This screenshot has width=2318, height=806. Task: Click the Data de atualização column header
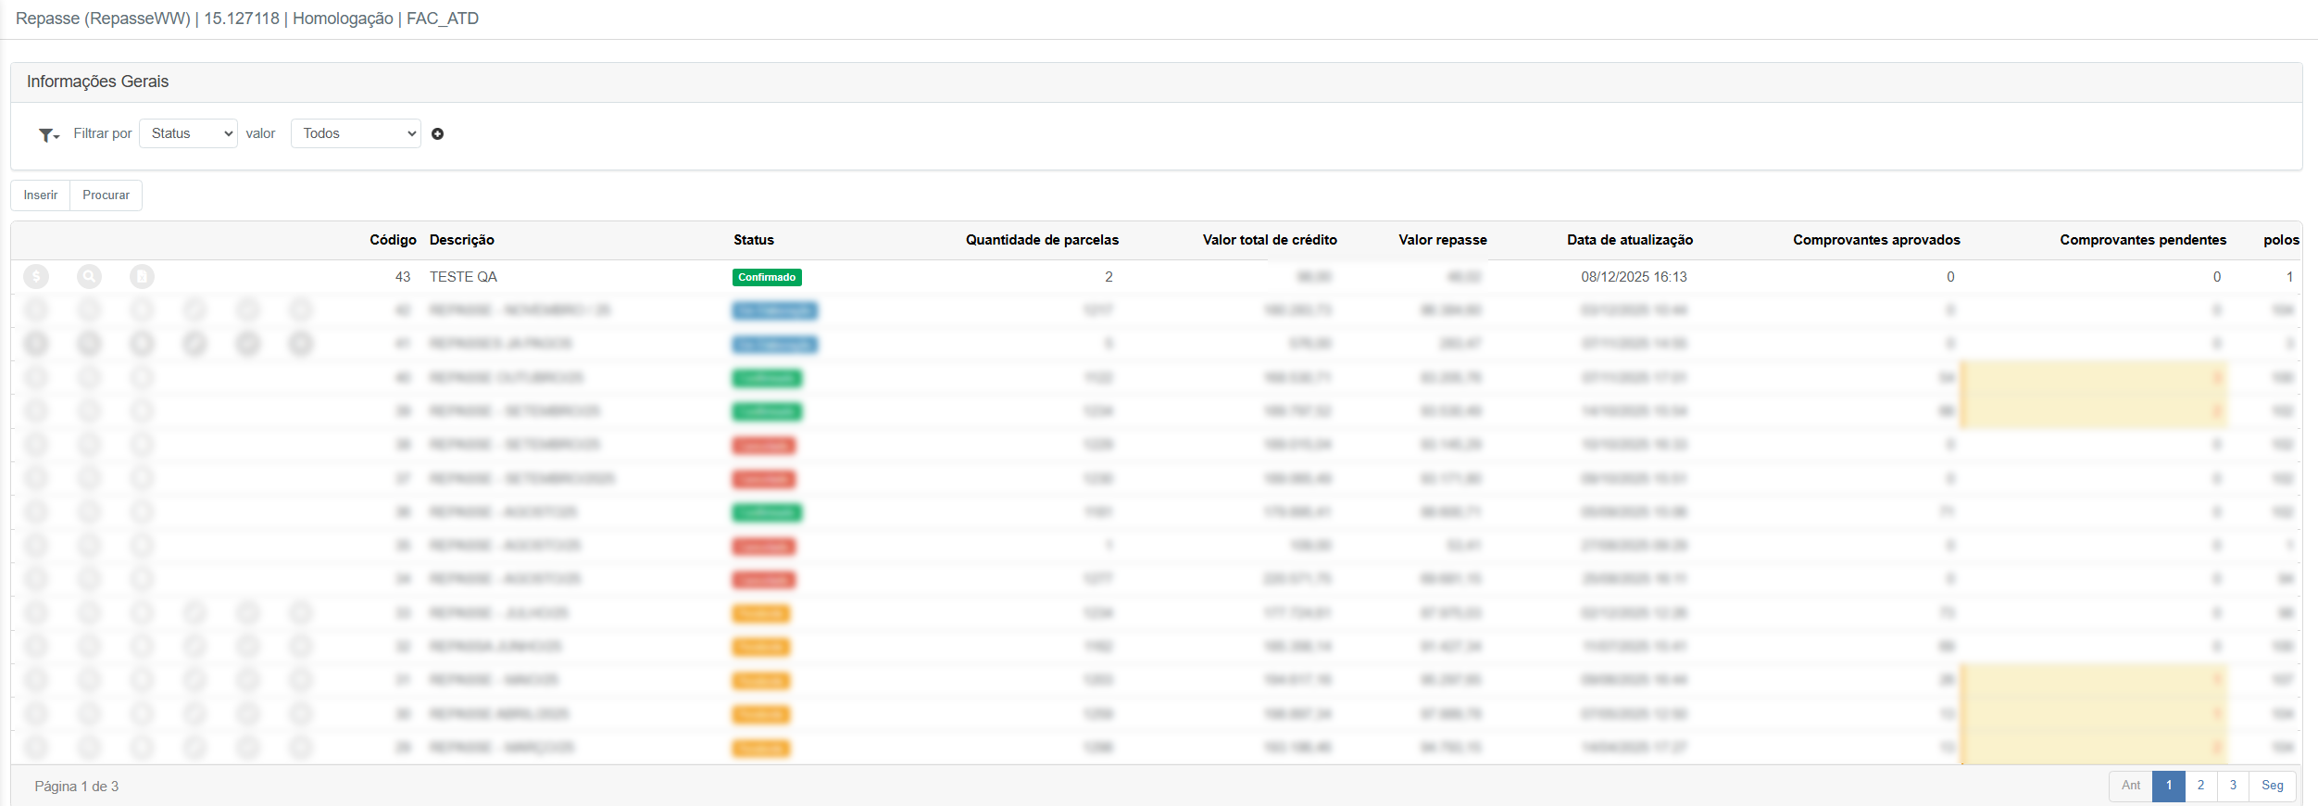point(1629,240)
